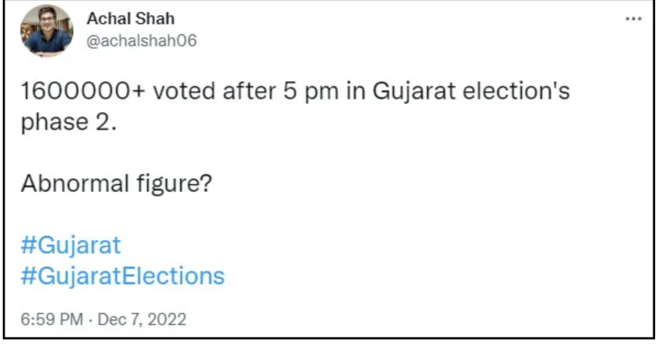
Task: Click the "phase 2." text line
Action: pyautogui.click(x=69, y=123)
